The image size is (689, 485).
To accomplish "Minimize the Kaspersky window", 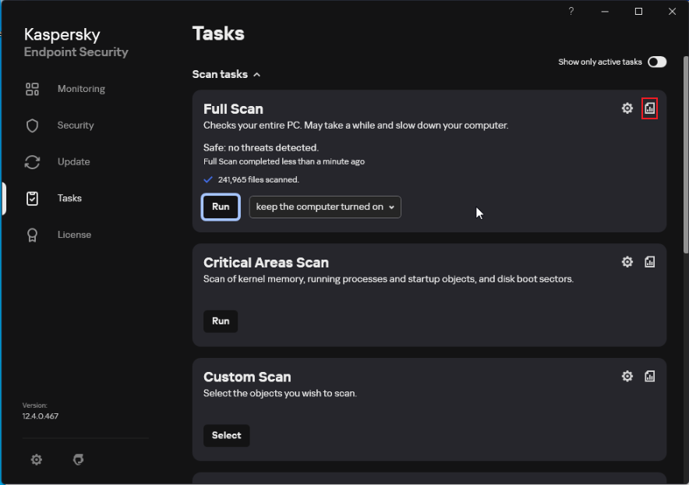I will [x=605, y=12].
